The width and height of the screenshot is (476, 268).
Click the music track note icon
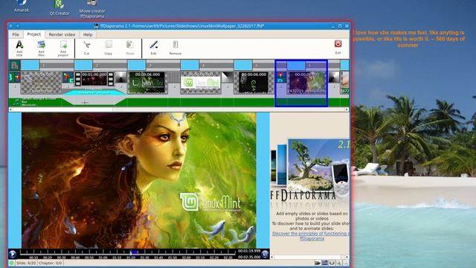[16, 102]
